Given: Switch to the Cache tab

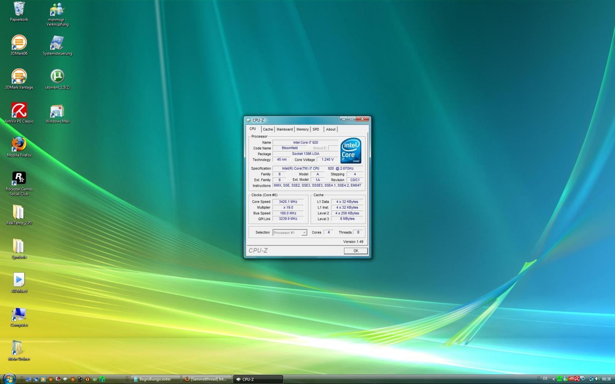Looking at the screenshot, I should click(268, 129).
